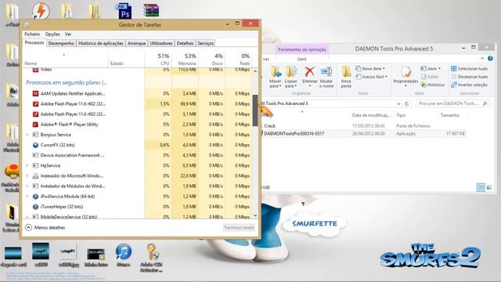Click Editar in the Explorer ribbon
Viewport: 501px width, 282px height.
pos(430,77)
